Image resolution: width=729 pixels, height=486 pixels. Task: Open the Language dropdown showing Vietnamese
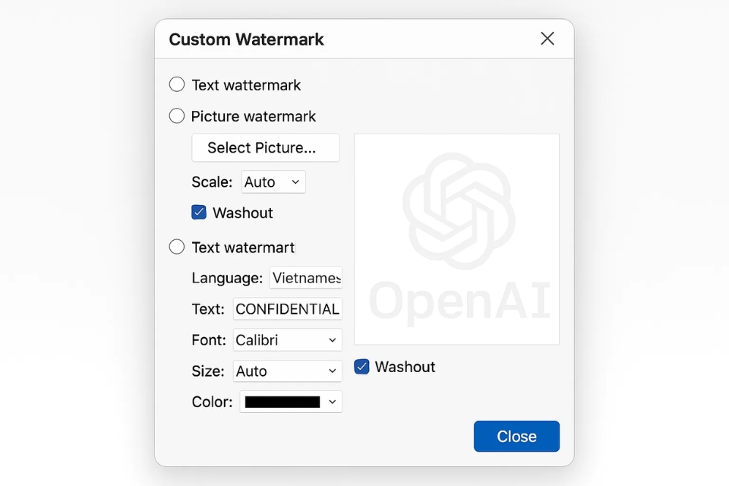click(305, 278)
